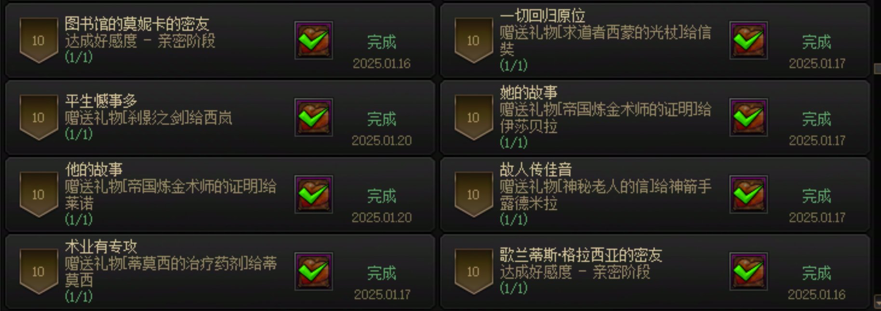Click the reward icon for 歌兰蒂斯·格拉西亚的密友
Image resolution: width=881 pixels, height=311 pixels.
(748, 272)
